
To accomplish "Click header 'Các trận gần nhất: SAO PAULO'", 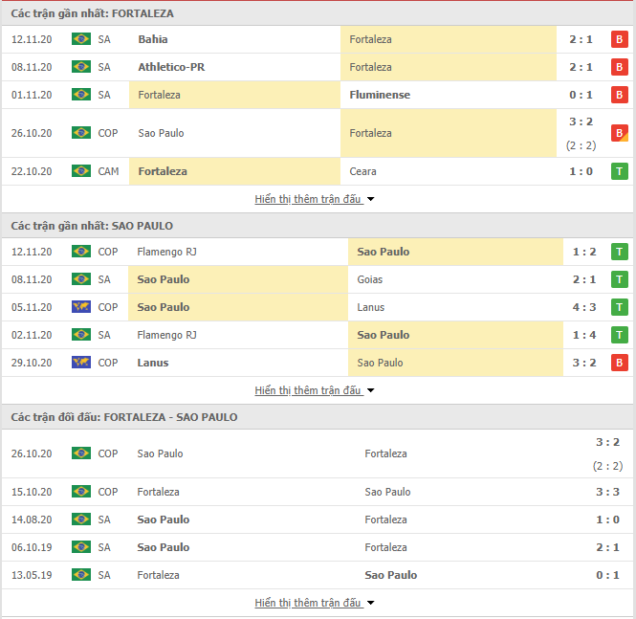I will (x=92, y=226).
